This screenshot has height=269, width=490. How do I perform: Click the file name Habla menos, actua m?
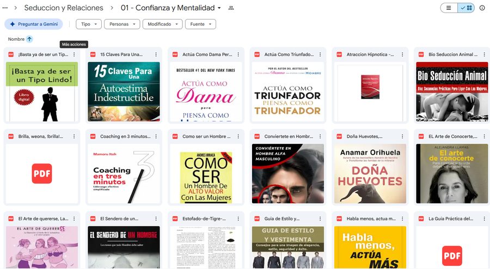[x=371, y=219]
